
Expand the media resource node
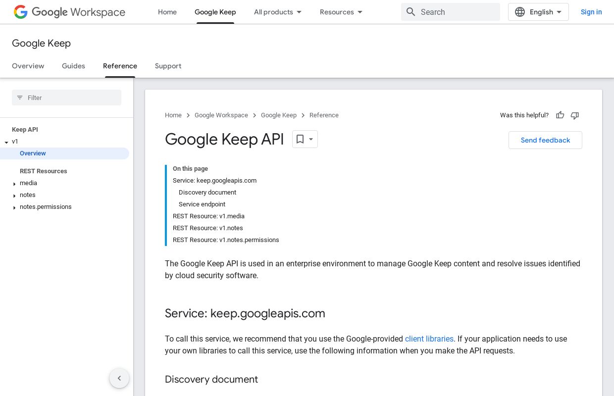14,184
